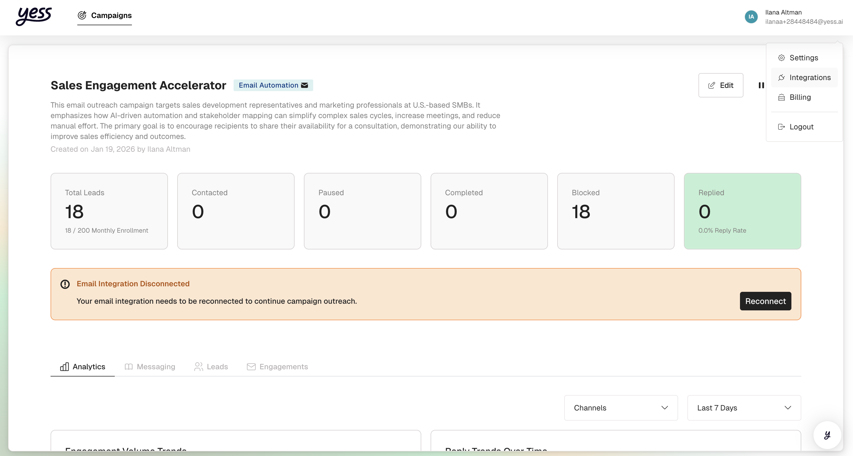Pause the campaign with the pause icon

coord(761,85)
